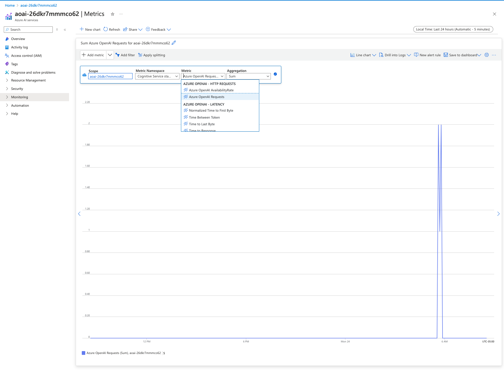Click the Metric combo box
This screenshot has height=374, width=504.
203,76
